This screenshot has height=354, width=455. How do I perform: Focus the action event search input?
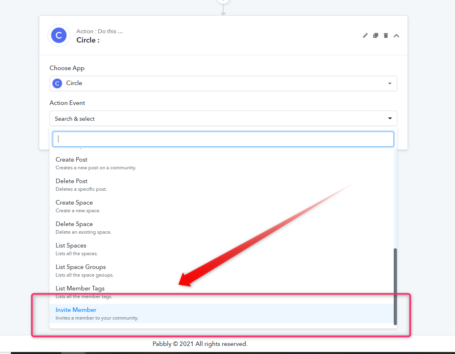pos(223,139)
